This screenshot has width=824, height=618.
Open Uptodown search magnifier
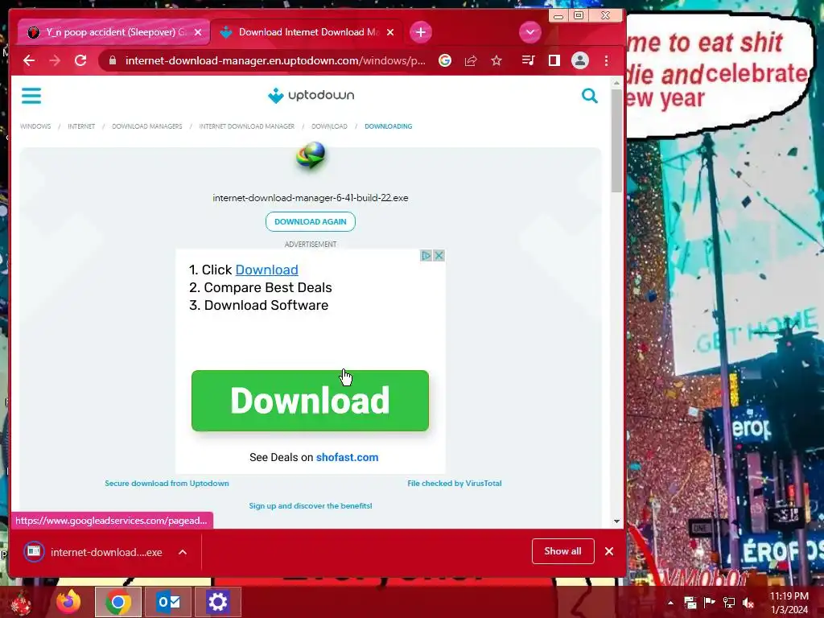[590, 96]
